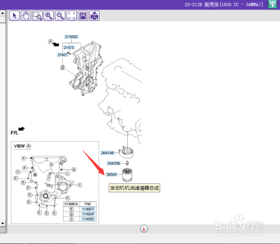Screen dimensions: 280x244
Task: Click the green icon in title bar
Action: [x=272, y=4]
